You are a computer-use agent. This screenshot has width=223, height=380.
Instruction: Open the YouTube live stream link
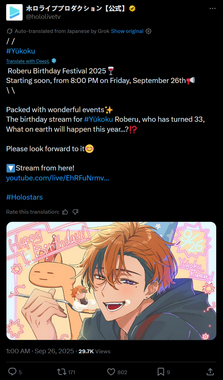click(x=57, y=178)
